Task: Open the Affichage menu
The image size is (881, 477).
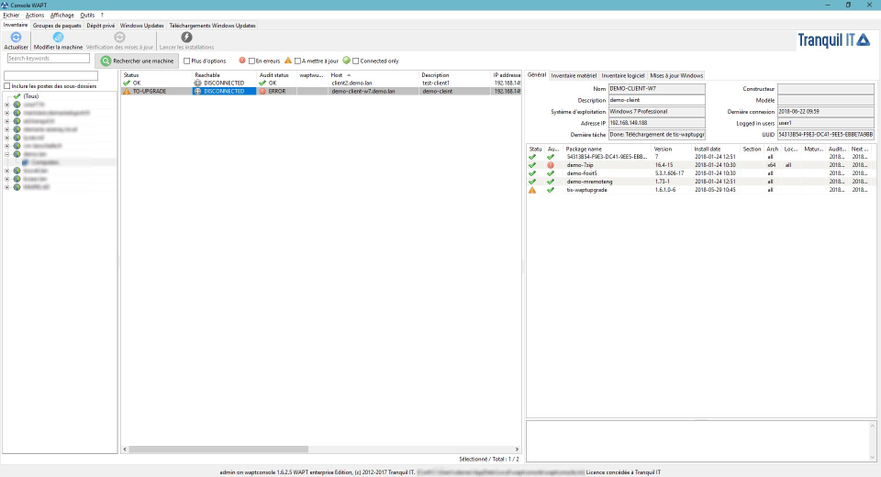Action: tap(61, 16)
